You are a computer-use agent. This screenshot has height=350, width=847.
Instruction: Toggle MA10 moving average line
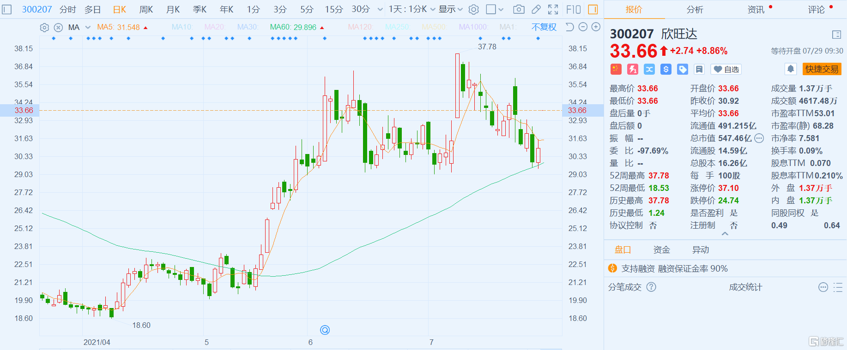182,27
